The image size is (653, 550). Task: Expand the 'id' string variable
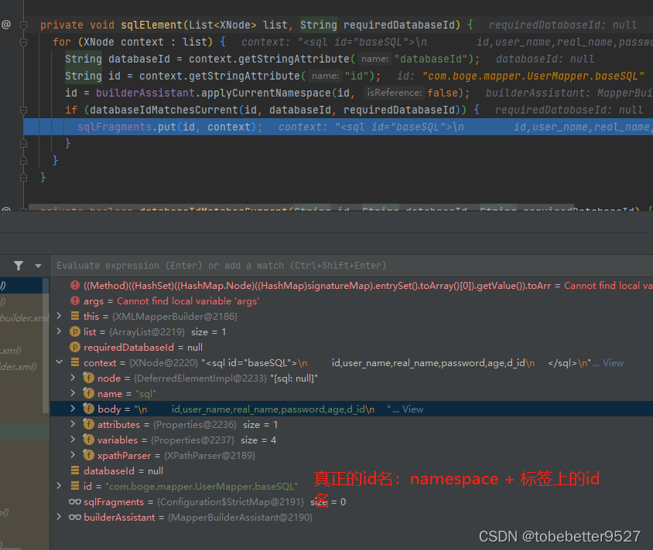[x=59, y=486]
